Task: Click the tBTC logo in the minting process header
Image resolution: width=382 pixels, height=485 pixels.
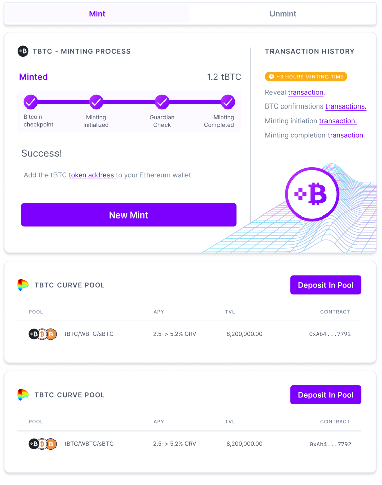Action: pyautogui.click(x=22, y=51)
